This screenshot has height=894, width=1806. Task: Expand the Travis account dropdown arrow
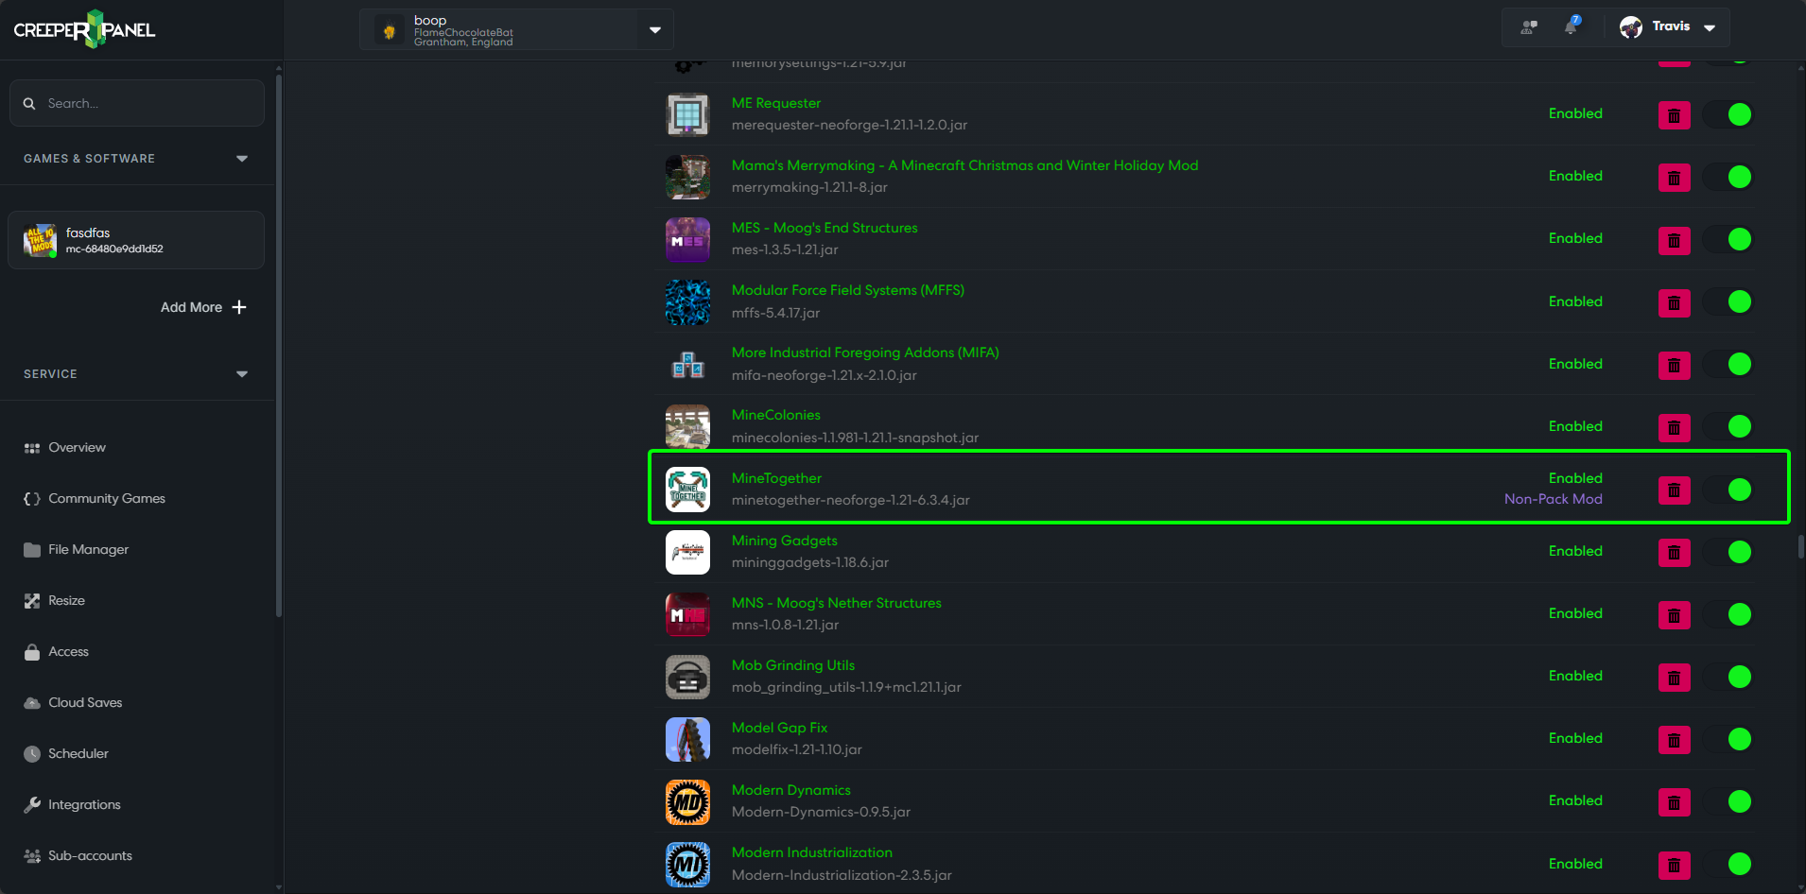pyautogui.click(x=1710, y=27)
